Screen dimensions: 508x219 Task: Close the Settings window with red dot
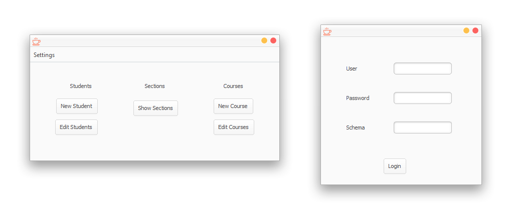pos(273,40)
